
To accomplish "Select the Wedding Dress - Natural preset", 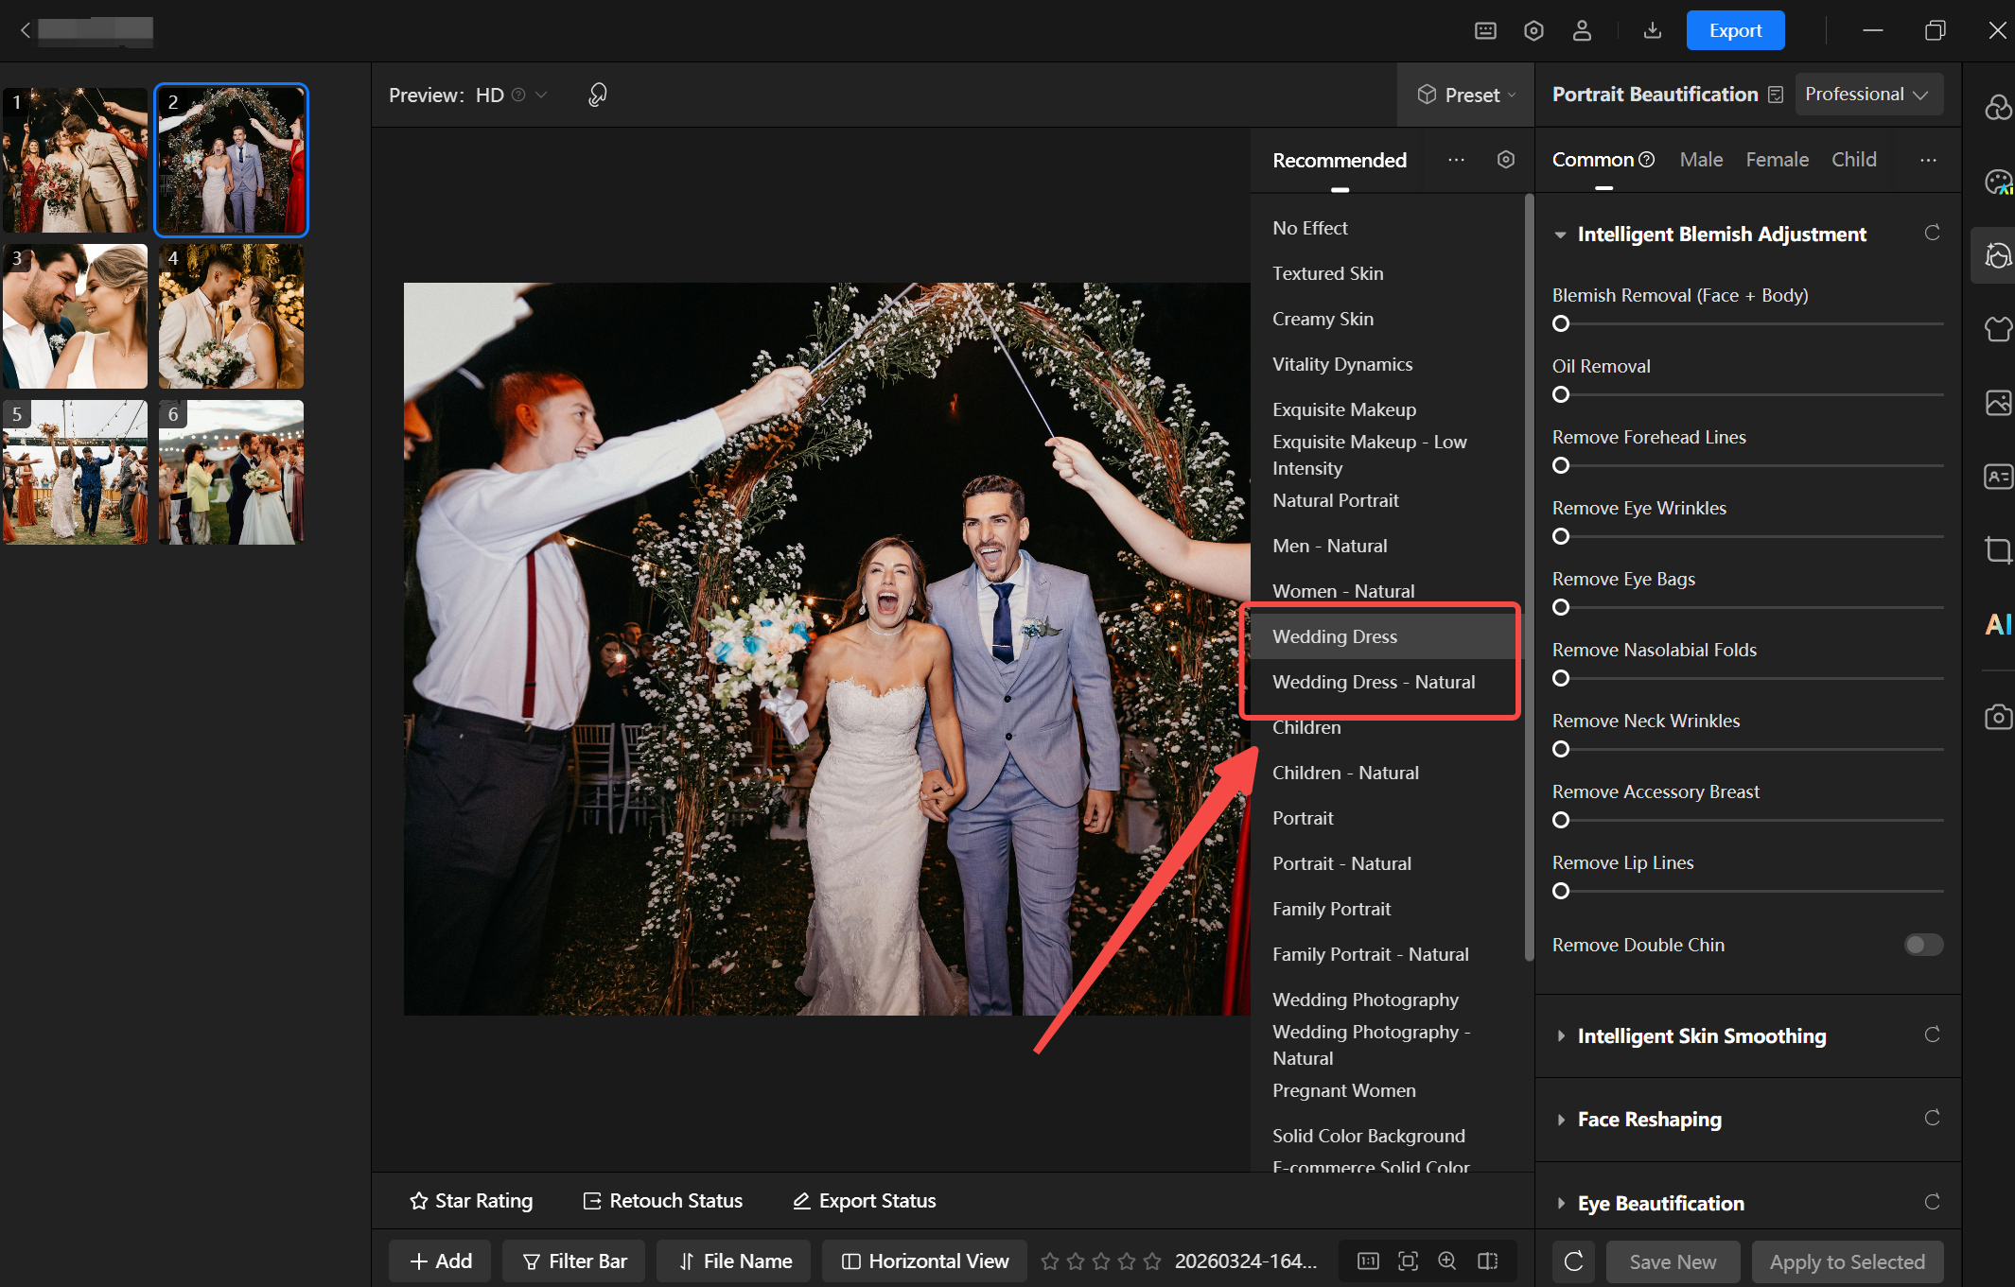I will click(x=1374, y=682).
